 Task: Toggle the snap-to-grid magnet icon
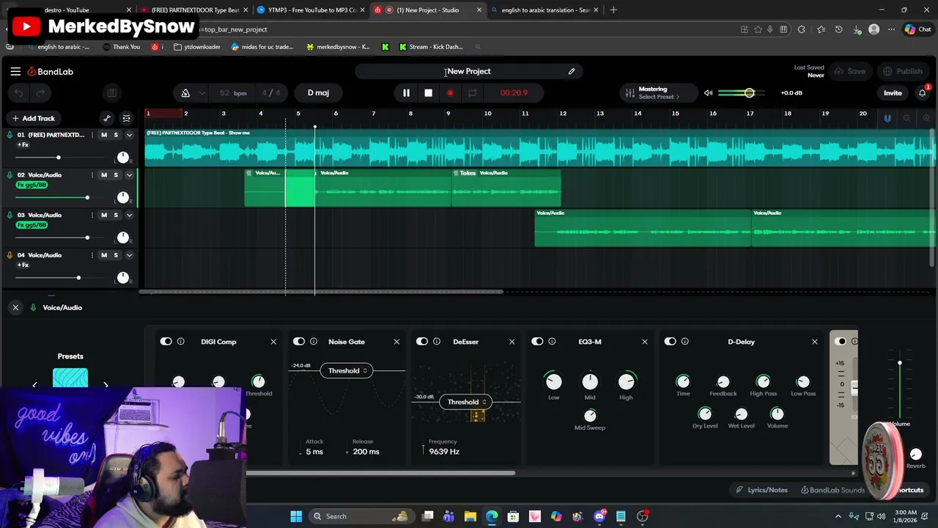point(887,118)
